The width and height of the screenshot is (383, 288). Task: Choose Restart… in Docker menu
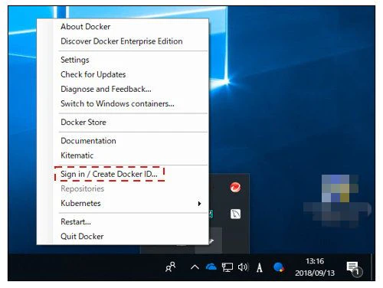[x=76, y=221]
